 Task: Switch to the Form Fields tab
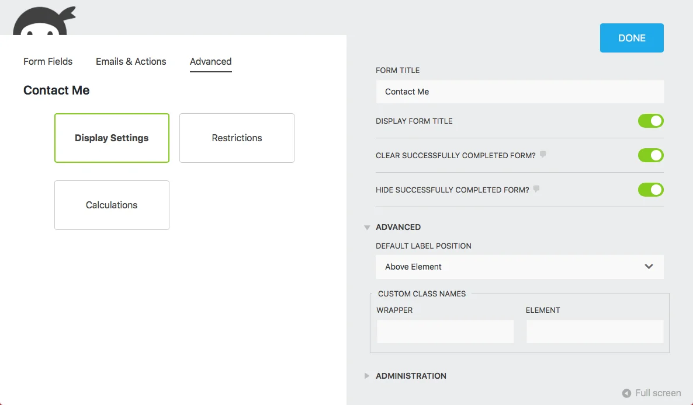click(x=47, y=61)
